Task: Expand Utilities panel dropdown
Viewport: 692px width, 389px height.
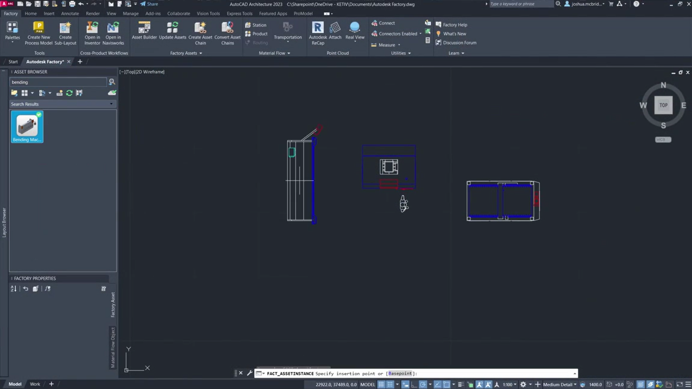Action: click(x=409, y=53)
